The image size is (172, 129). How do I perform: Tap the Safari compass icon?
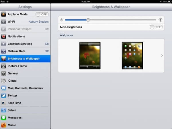tap(4, 110)
